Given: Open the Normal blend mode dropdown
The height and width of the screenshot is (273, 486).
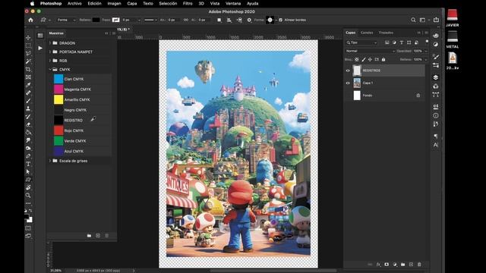Looking at the screenshot, I should pyautogui.click(x=370, y=51).
